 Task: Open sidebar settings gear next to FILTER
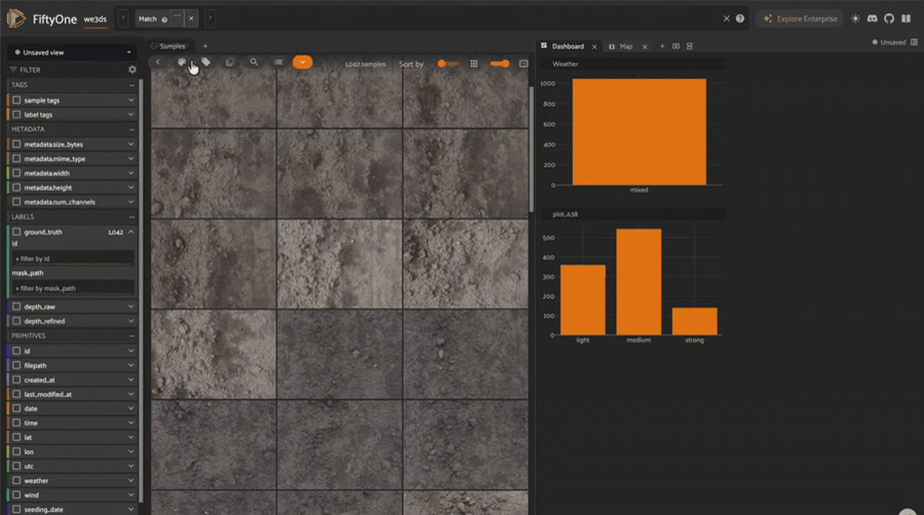pos(132,69)
